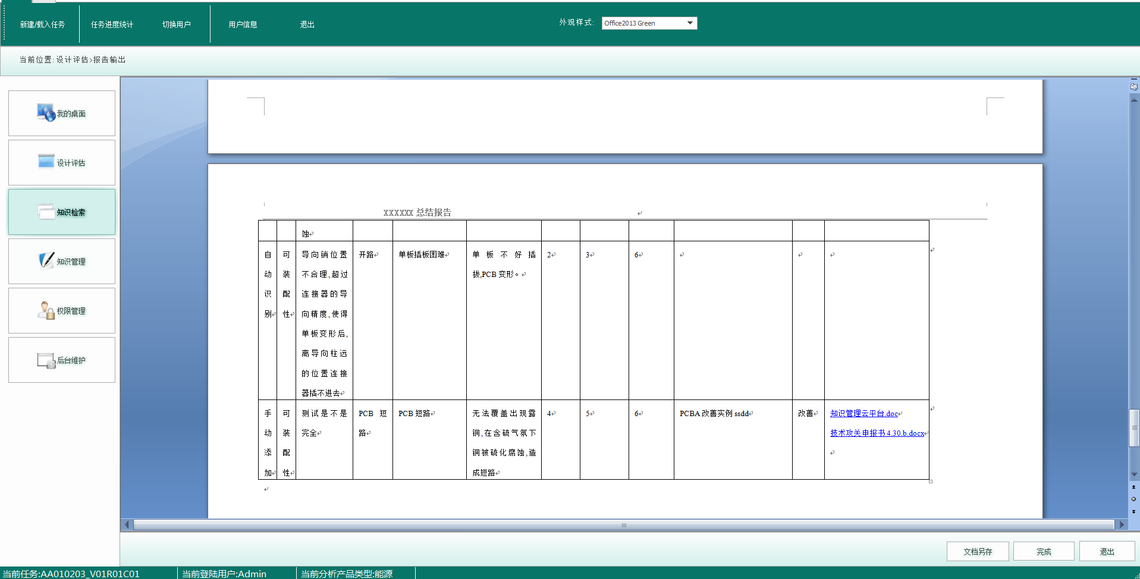
Task: Expand the 外观样式 theme dropdown
Action: coord(690,23)
